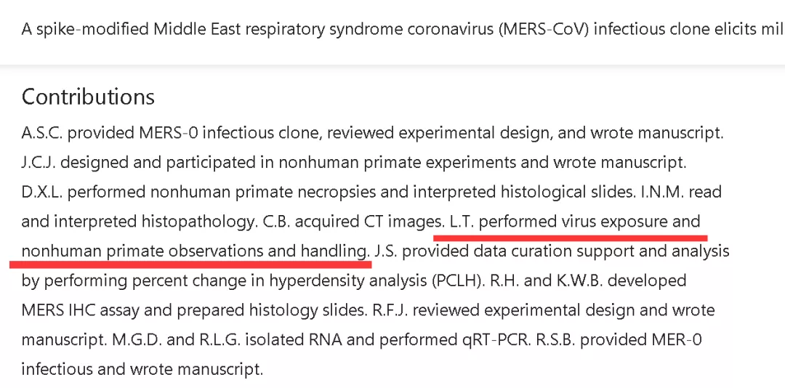Click the underlined phrase "nonhuman primate observations and handling"
Viewport: 785px width, 388px height.
click(x=195, y=251)
